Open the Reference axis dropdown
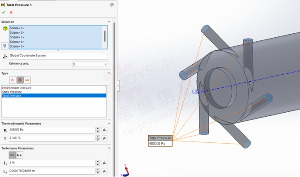300x177 pixels. pos(90,64)
